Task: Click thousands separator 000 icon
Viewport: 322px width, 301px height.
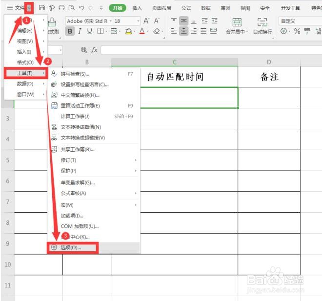Action: tap(307, 31)
